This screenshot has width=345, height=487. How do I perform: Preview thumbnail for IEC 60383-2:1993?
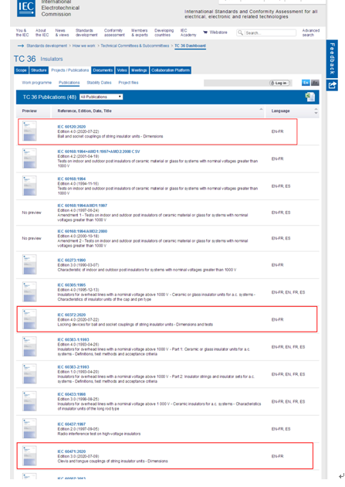(x=29, y=374)
